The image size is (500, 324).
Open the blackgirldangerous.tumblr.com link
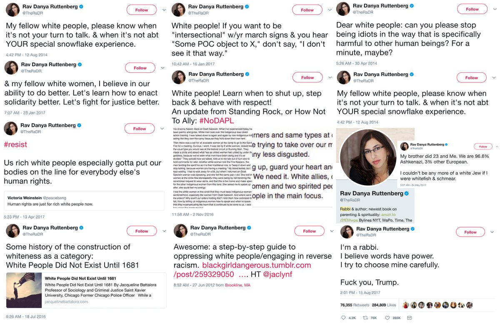257,265
